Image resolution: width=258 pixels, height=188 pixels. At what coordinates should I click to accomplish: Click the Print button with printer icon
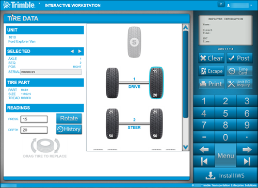(212, 84)
